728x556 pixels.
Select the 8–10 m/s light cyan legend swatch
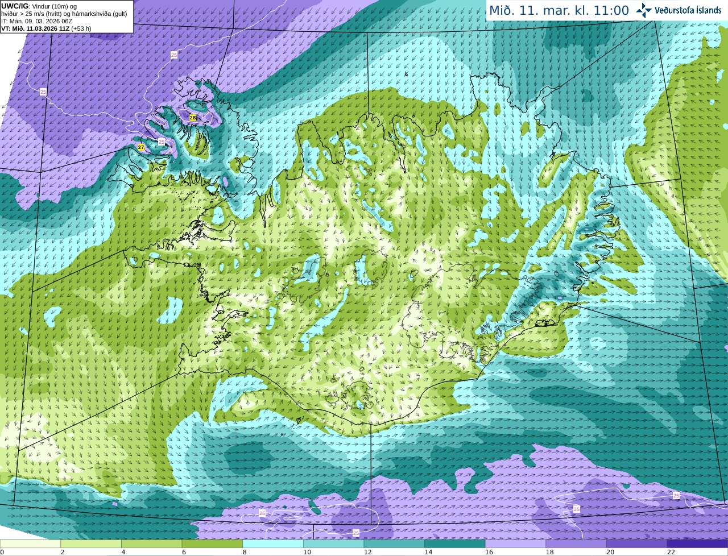(273, 543)
